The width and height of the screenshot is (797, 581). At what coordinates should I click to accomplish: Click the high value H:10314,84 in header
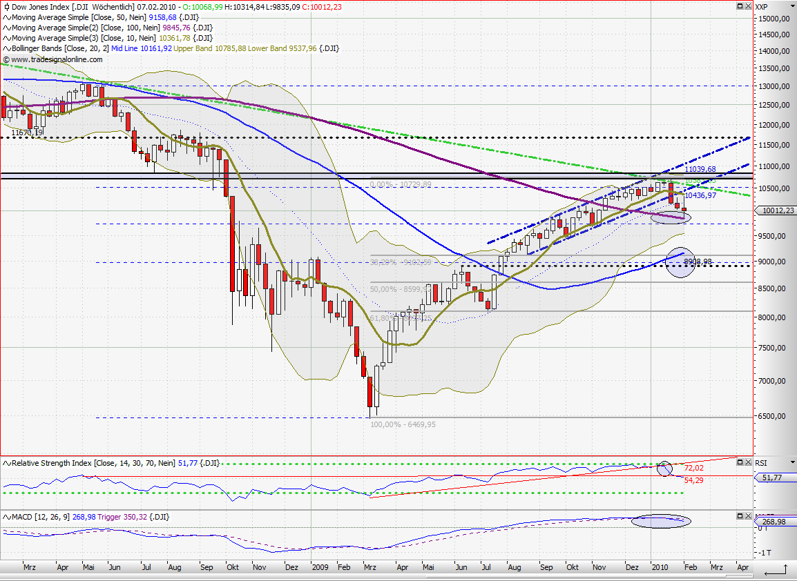(244, 7)
